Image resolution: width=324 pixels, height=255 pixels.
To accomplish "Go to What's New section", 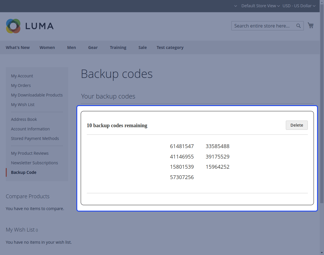I will [x=18, y=48].
